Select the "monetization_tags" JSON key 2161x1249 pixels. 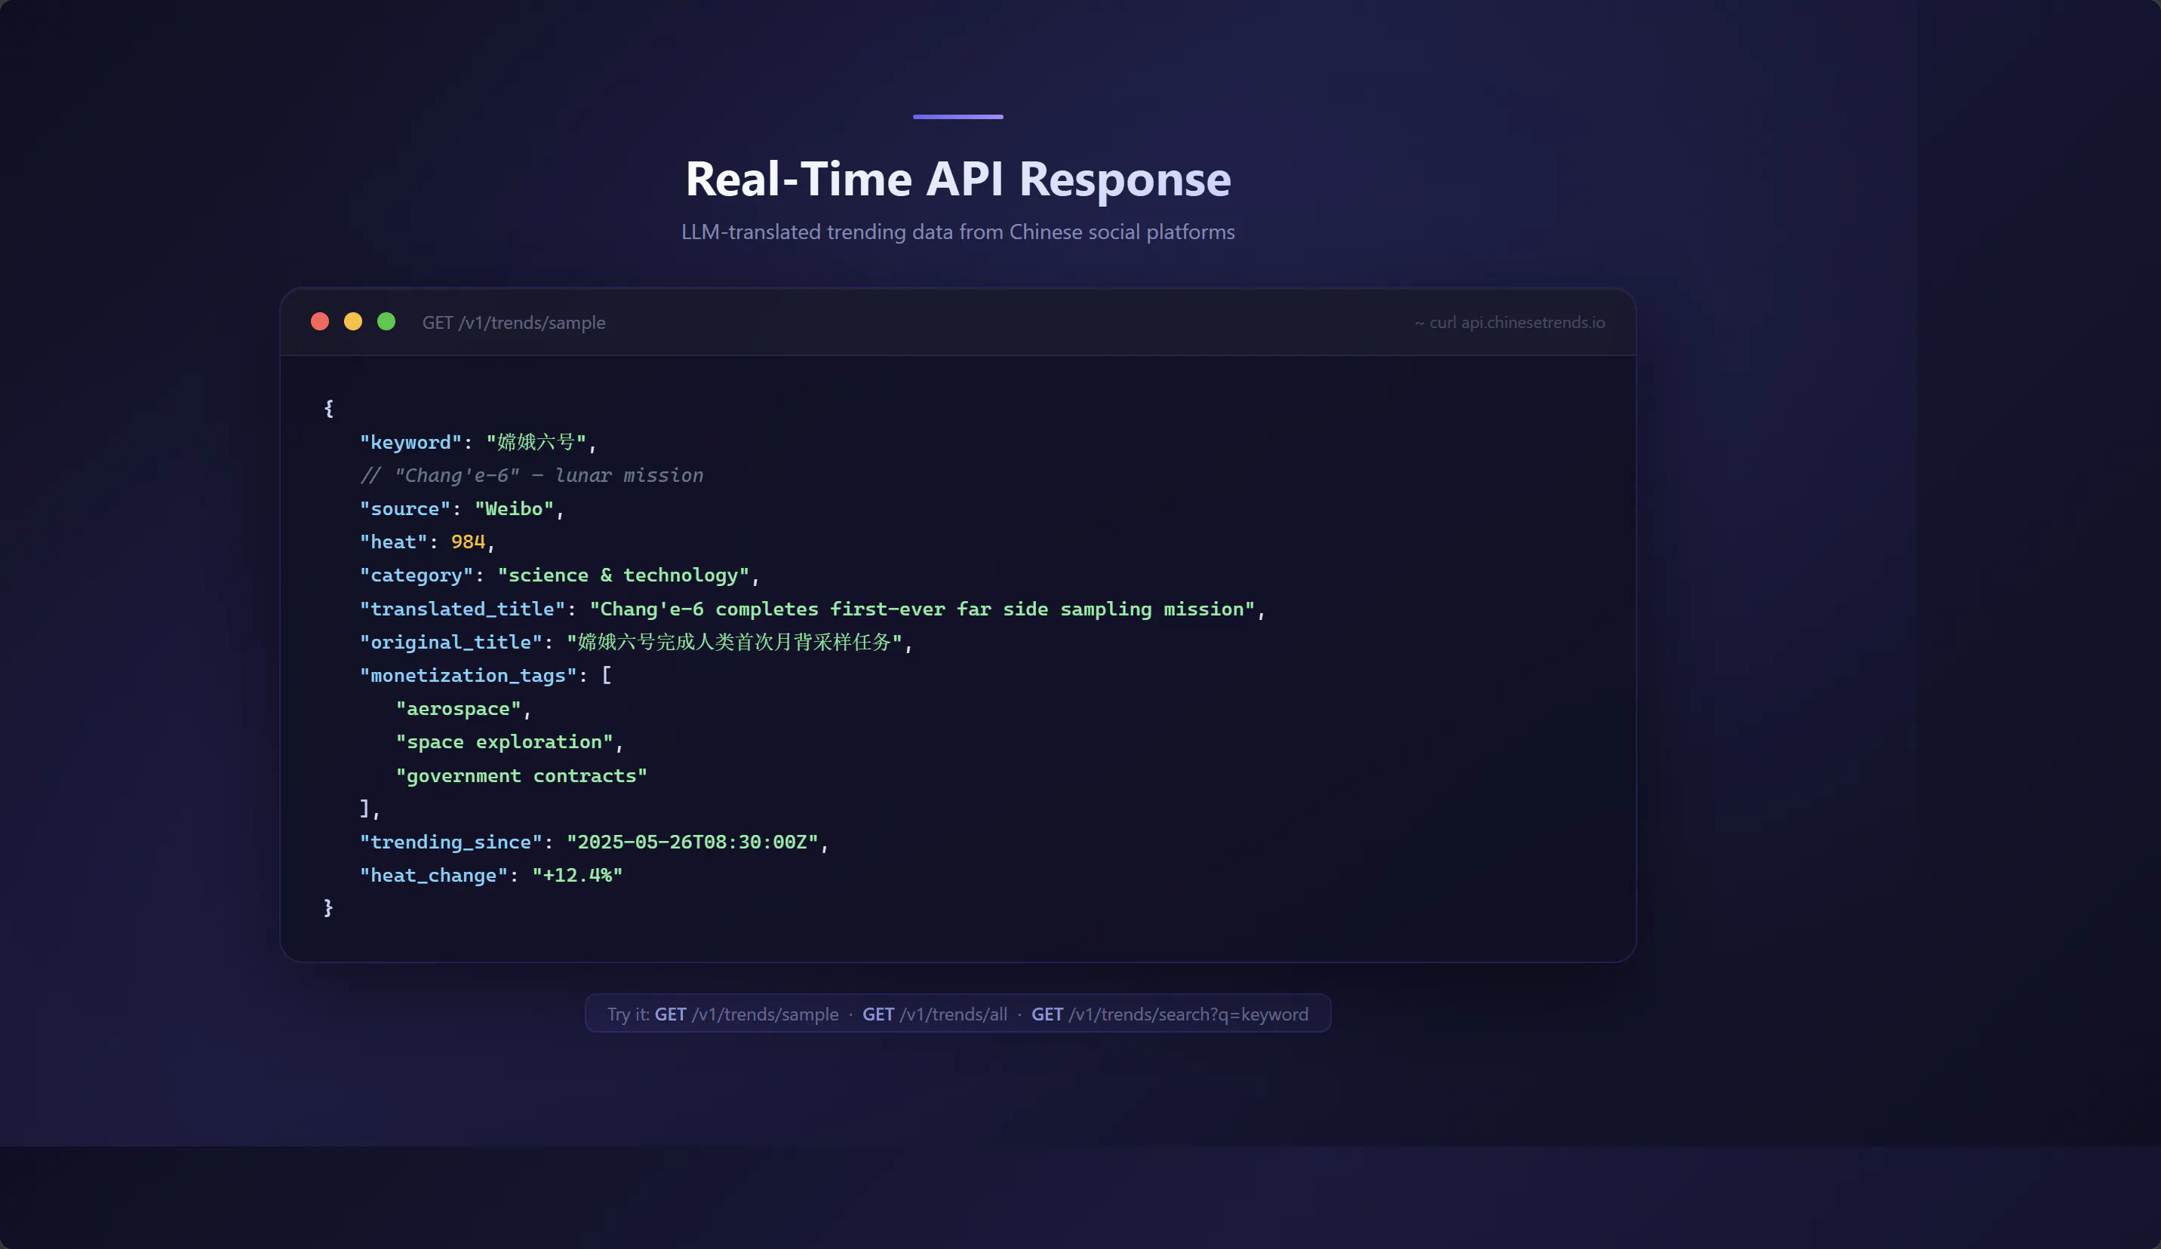tap(469, 676)
